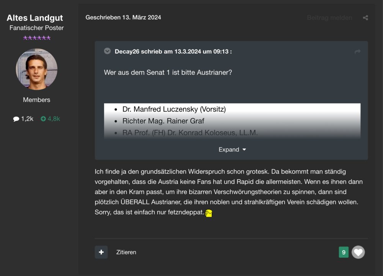The height and width of the screenshot is (276, 383).
Task: Expand the collapsed quote box
Action: [x=229, y=150]
